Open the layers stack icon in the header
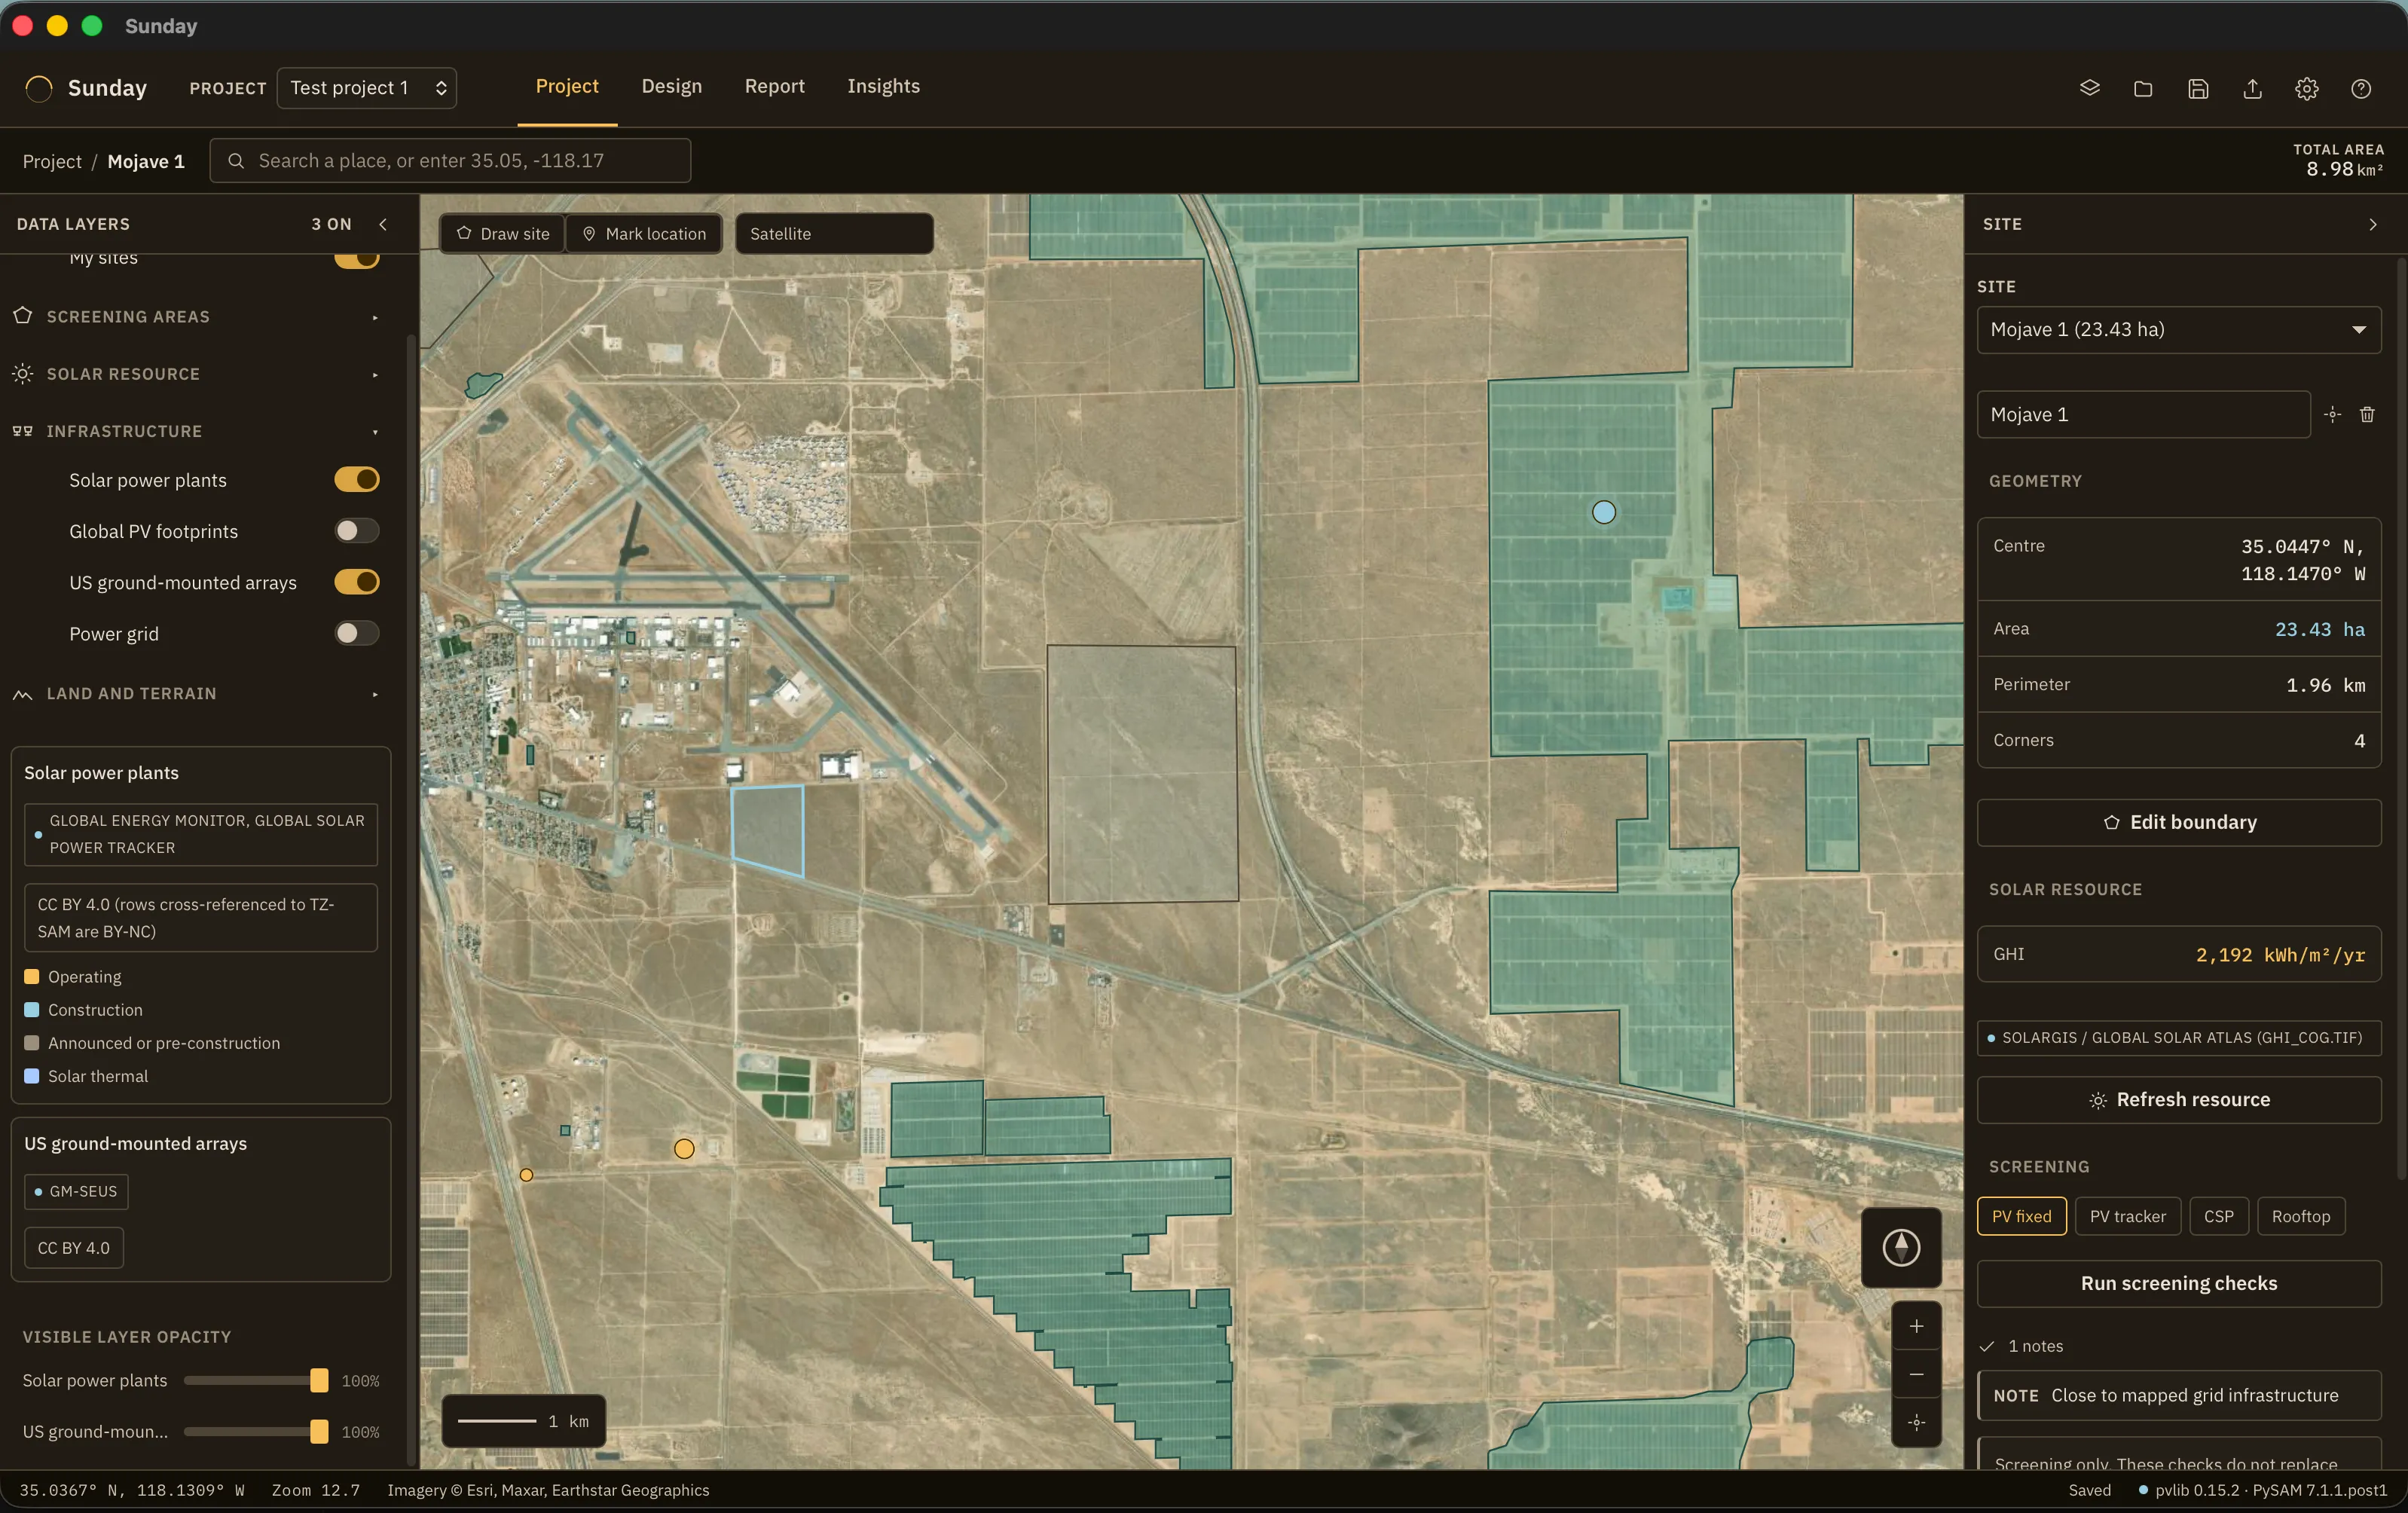The height and width of the screenshot is (1513, 2408). pos(2089,88)
